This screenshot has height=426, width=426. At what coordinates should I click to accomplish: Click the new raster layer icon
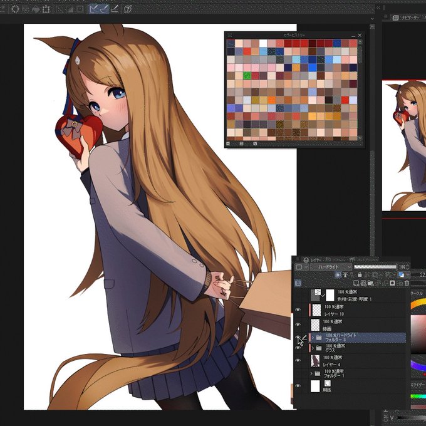356,283
